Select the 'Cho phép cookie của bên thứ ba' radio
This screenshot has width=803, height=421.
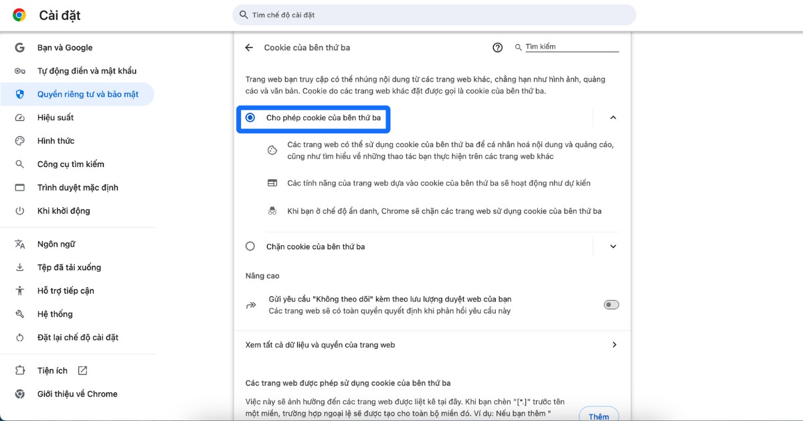tap(250, 116)
